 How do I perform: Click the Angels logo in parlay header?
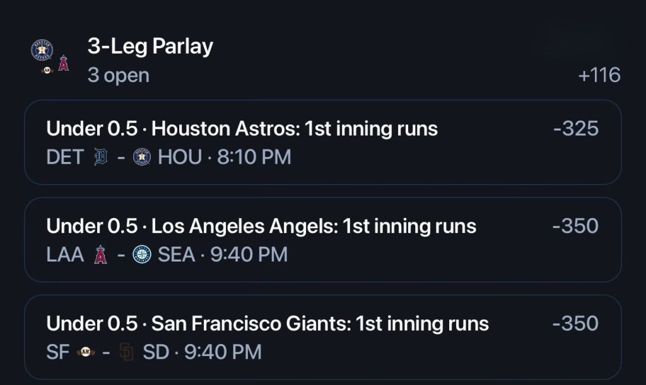click(x=64, y=63)
